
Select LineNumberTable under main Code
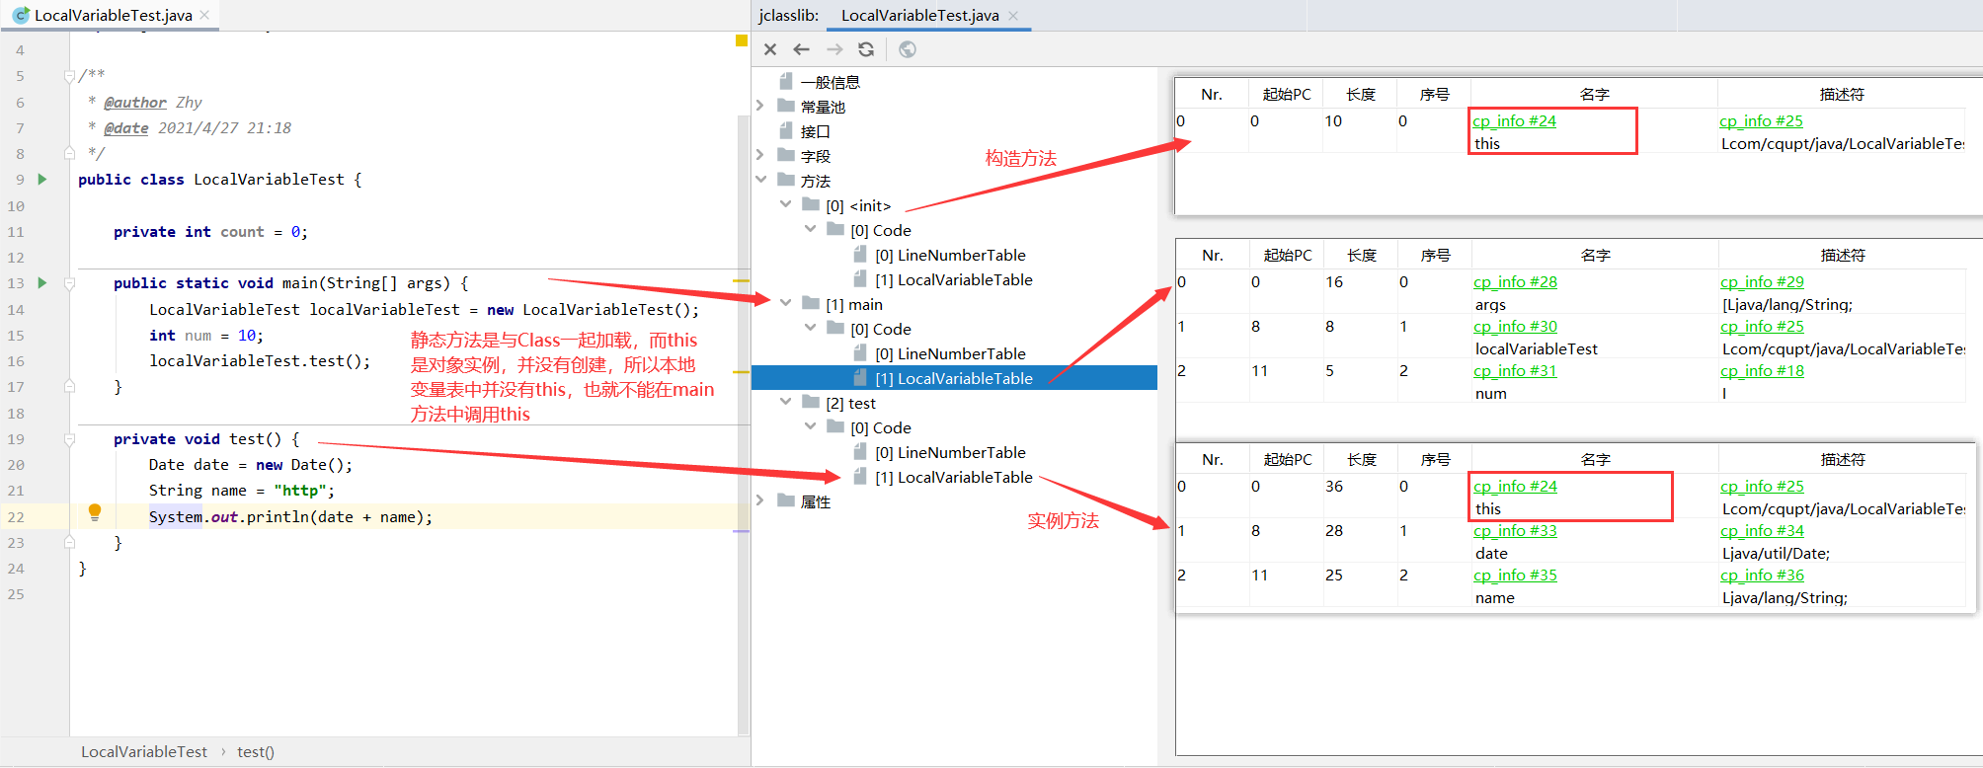point(949,353)
